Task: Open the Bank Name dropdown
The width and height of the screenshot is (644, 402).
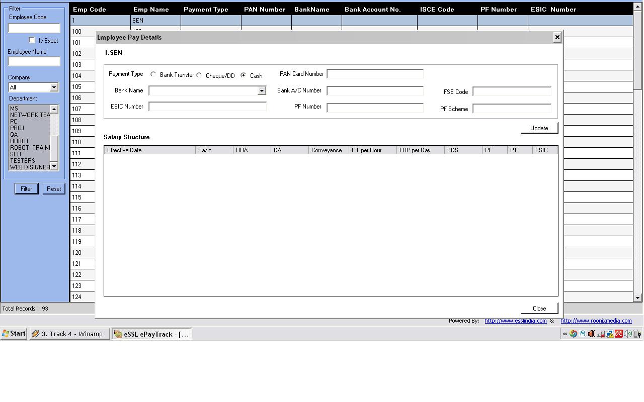Action: [262, 91]
